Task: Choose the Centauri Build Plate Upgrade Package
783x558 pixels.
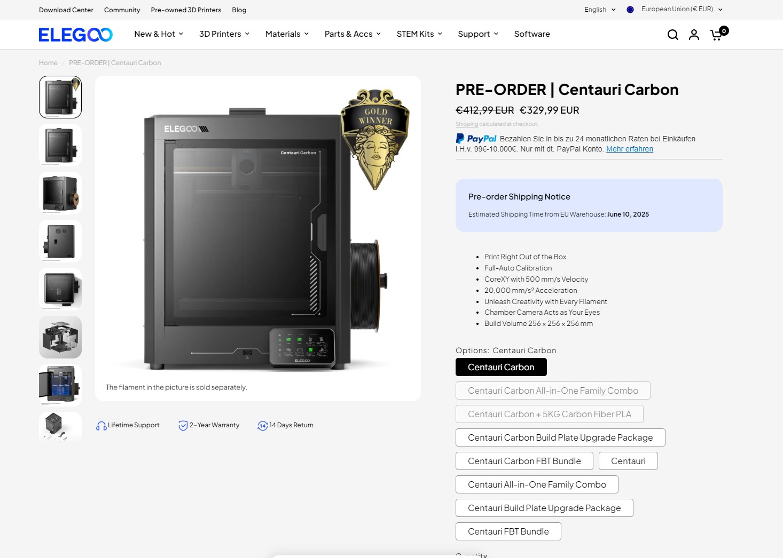Action: [544, 508]
